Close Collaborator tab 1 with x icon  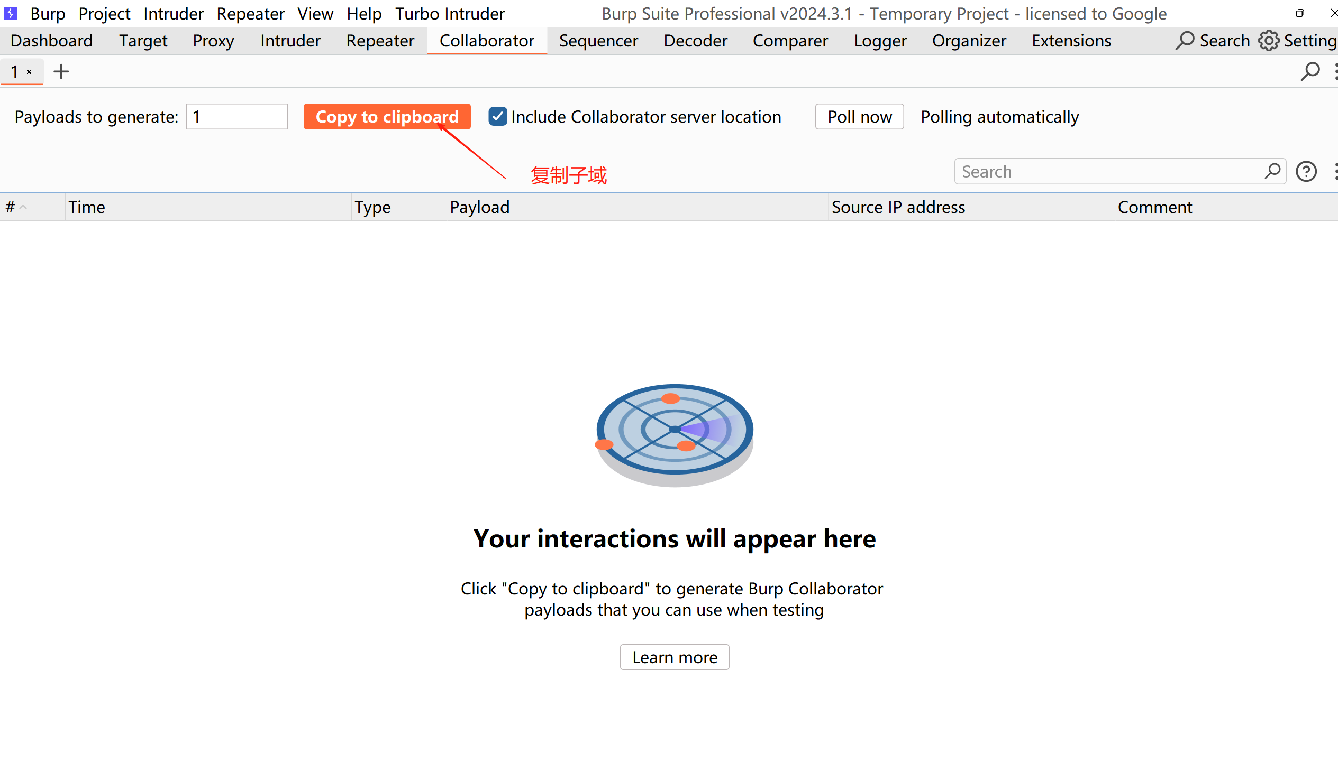point(30,71)
